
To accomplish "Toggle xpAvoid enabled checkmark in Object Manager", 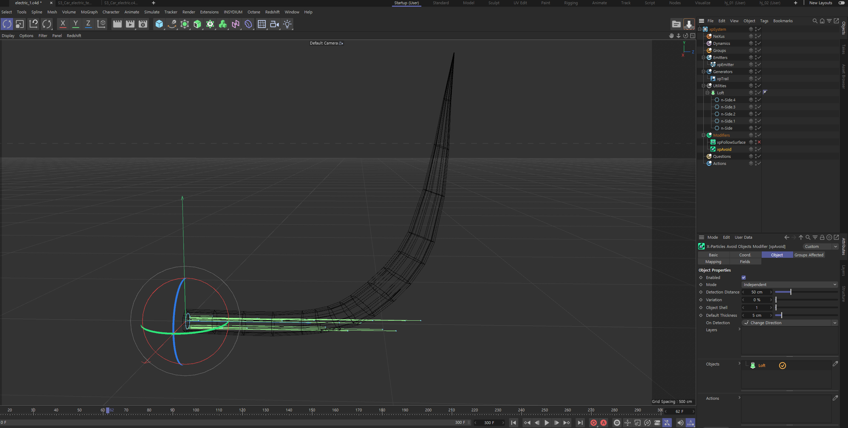I will coord(759,149).
